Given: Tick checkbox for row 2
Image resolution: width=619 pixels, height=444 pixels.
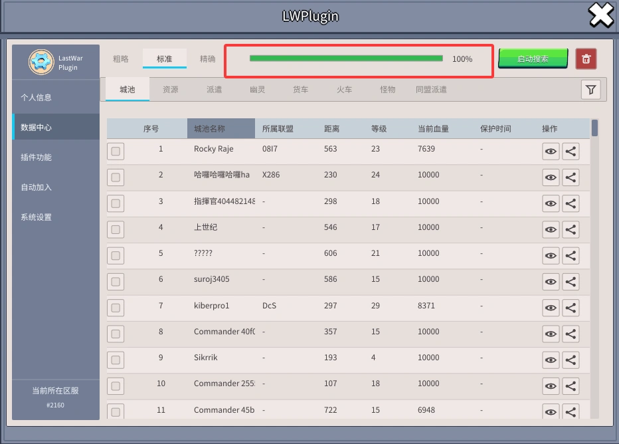Looking at the screenshot, I should pyautogui.click(x=116, y=177).
